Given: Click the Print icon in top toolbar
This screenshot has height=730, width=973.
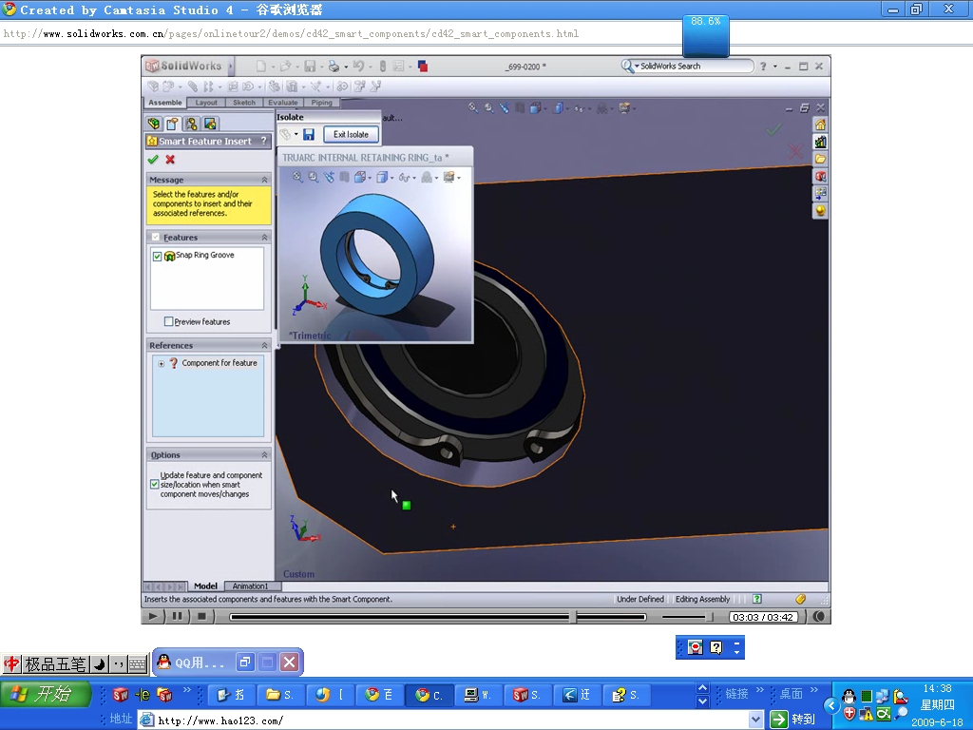Looking at the screenshot, I should [334, 66].
